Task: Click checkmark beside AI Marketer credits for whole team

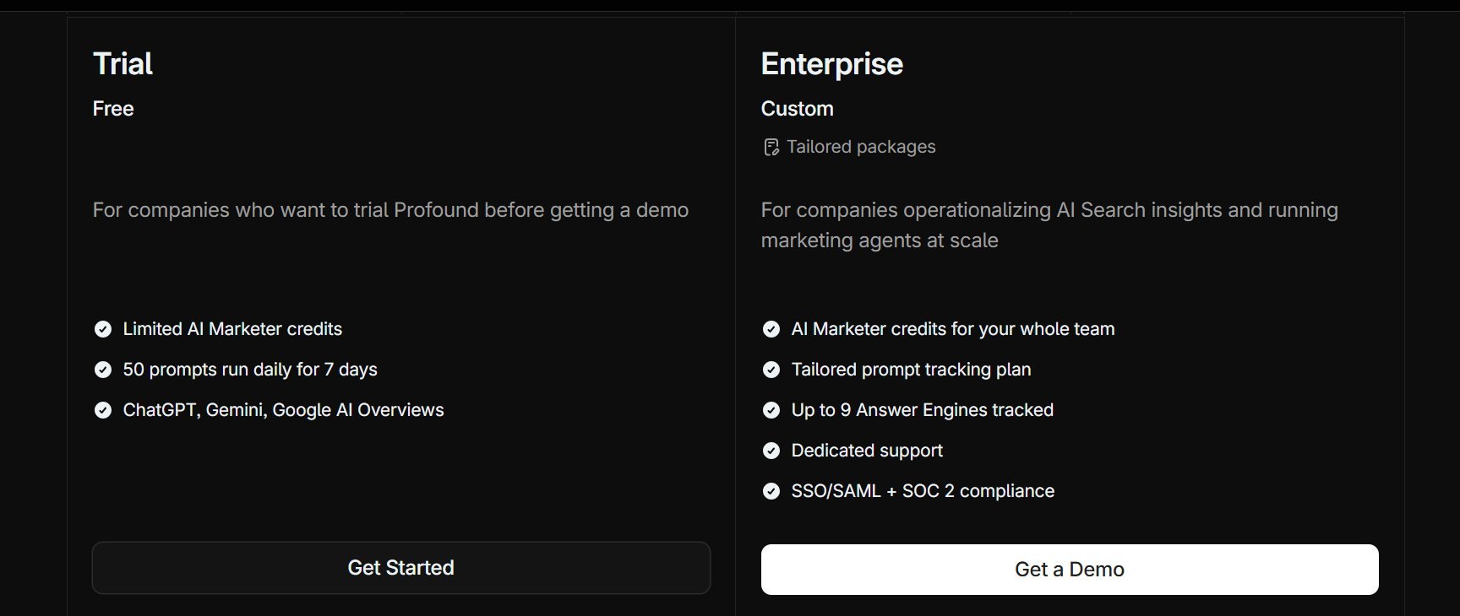Action: 771,329
